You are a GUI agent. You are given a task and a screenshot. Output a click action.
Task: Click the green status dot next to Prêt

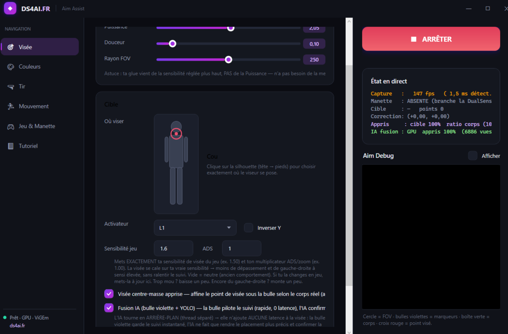5,317
